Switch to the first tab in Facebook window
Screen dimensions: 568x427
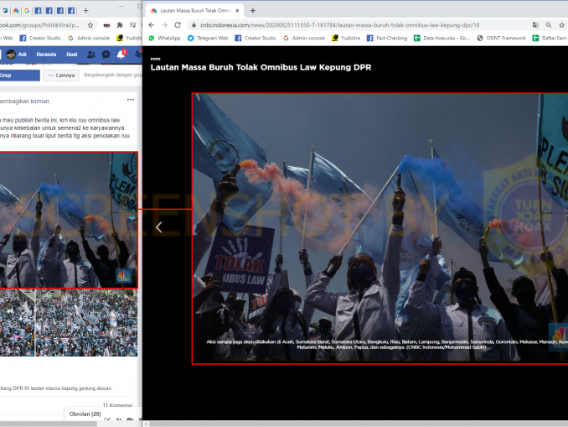pyautogui.click(x=5, y=11)
